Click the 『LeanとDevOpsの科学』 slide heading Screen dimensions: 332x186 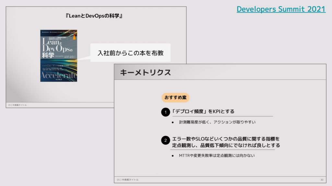96,16
